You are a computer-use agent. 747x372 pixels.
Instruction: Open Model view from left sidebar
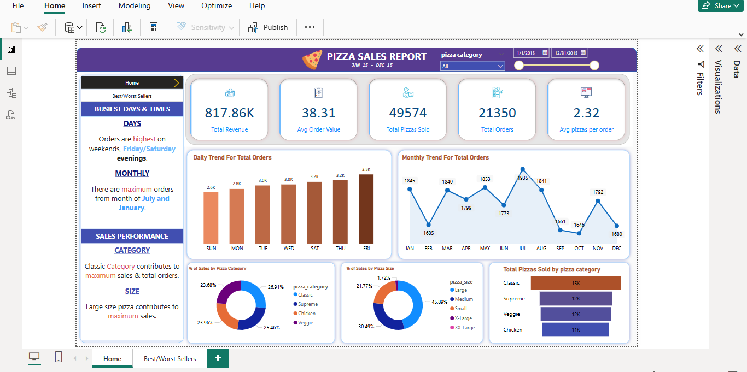pyautogui.click(x=11, y=93)
